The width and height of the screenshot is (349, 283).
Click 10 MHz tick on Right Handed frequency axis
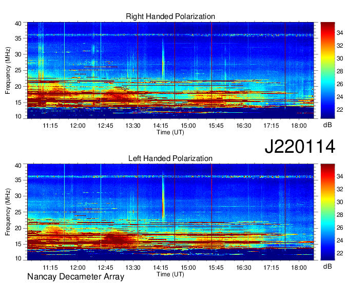click(x=18, y=116)
